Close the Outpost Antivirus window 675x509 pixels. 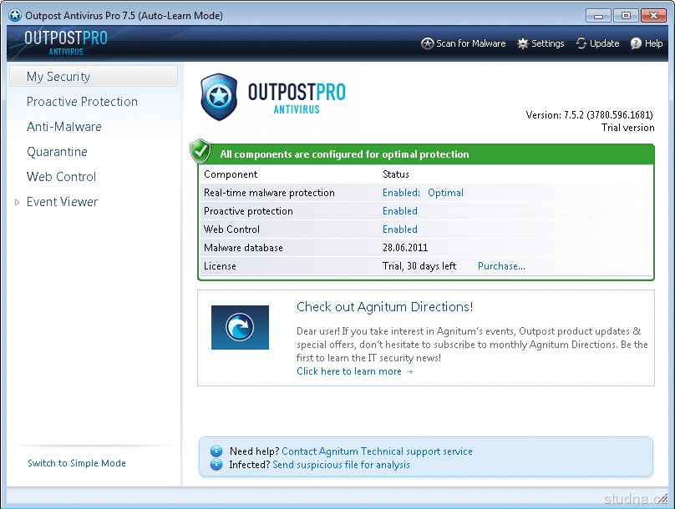653,16
